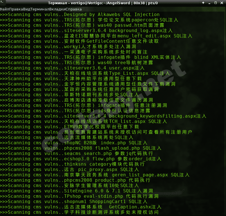The height and width of the screenshot is (216, 226).
Task: Click the line containing 'TCH_list.aspx'
Action: click(83, 121)
